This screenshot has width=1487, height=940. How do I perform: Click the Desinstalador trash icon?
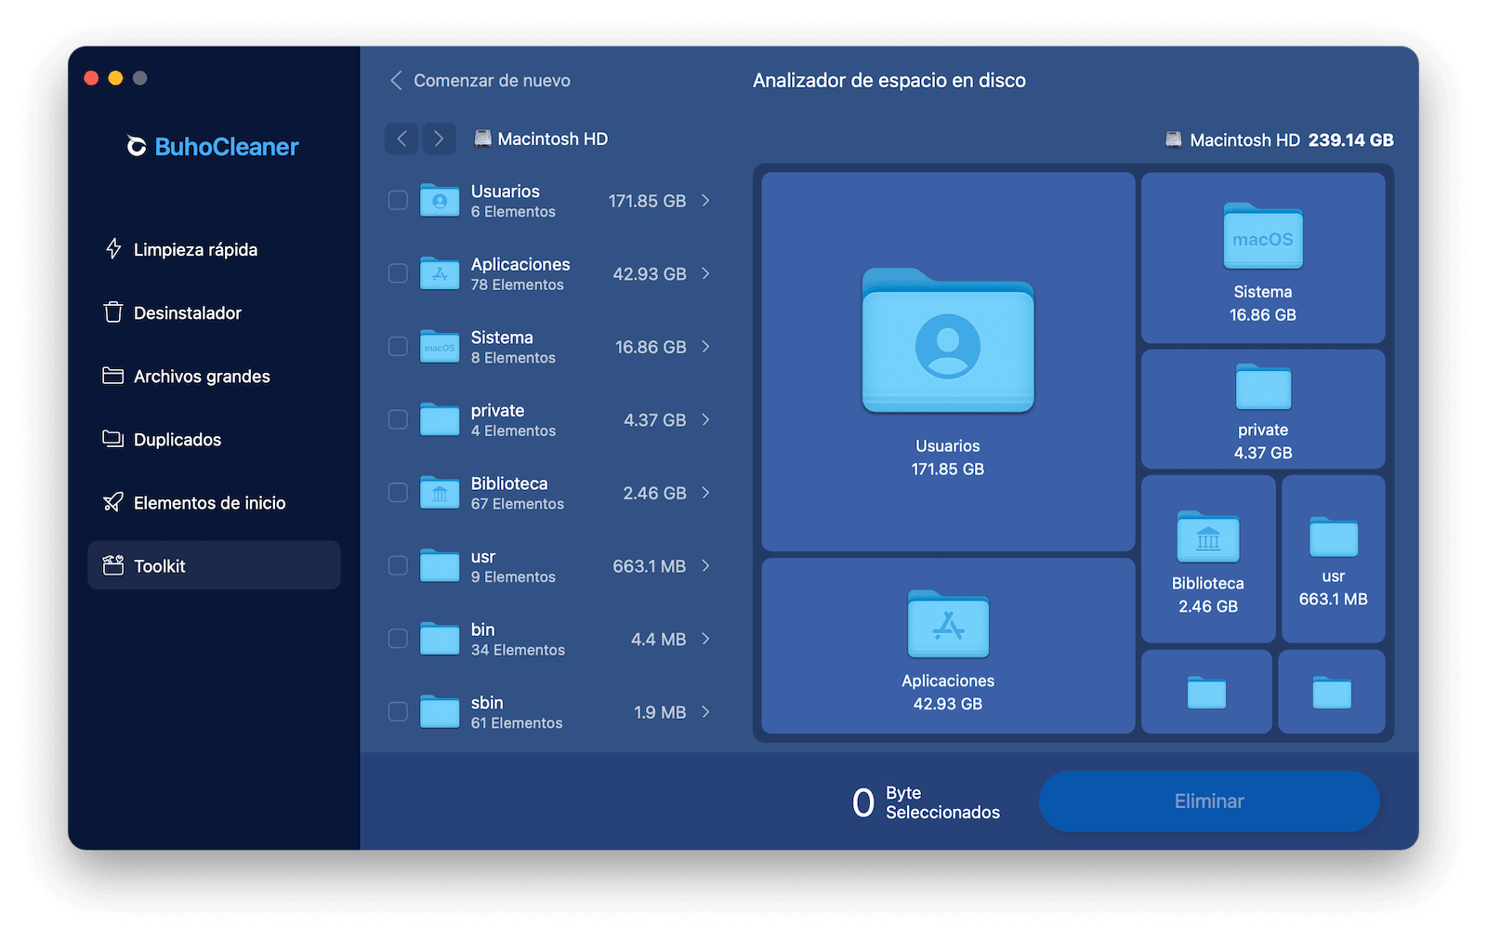click(113, 312)
